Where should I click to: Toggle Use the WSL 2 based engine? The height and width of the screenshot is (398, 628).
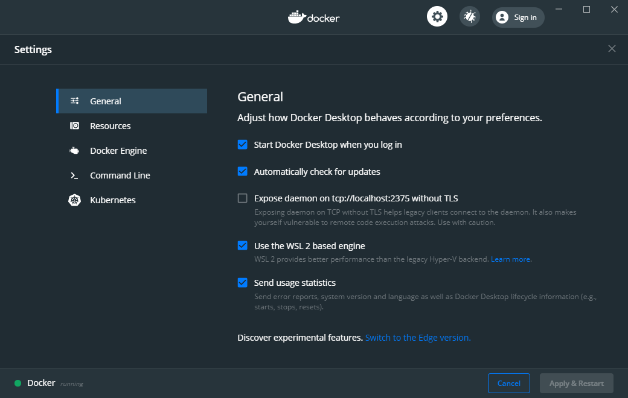(x=242, y=245)
